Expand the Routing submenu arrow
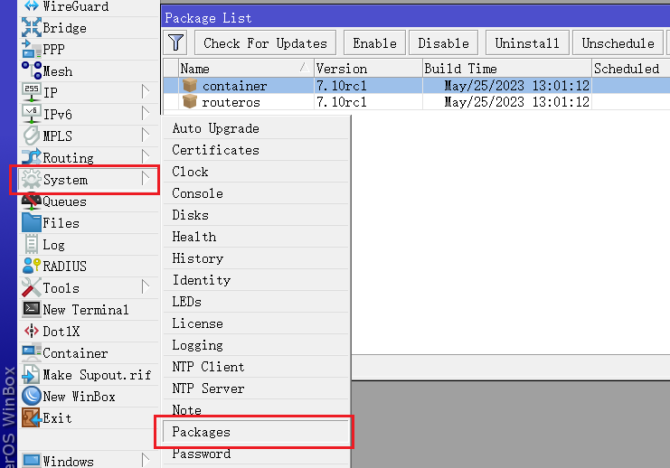The image size is (670, 468). (x=145, y=157)
